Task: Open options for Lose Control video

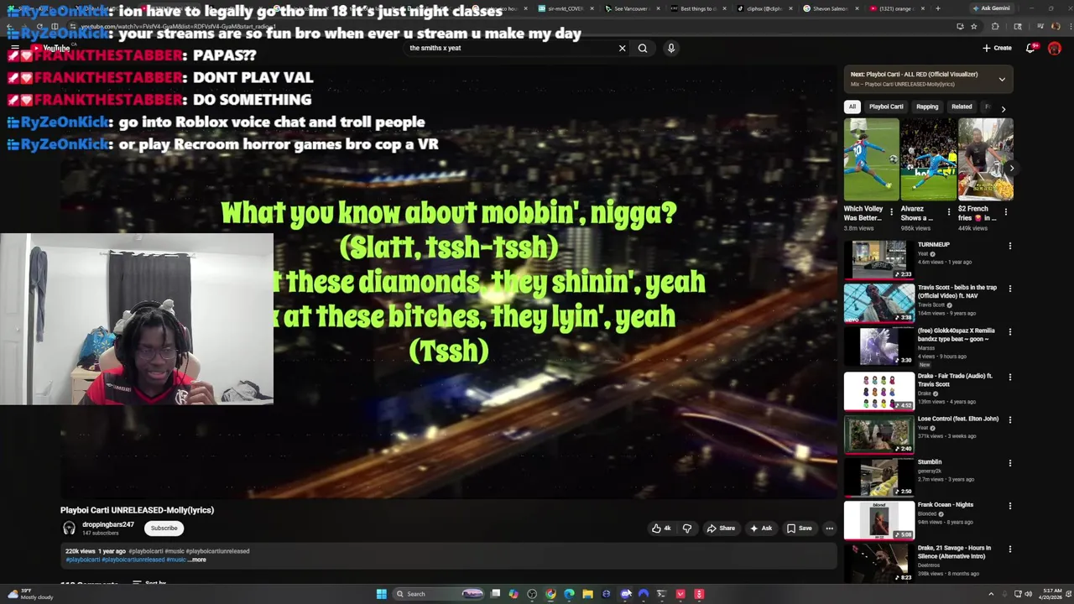Action: (1010, 419)
